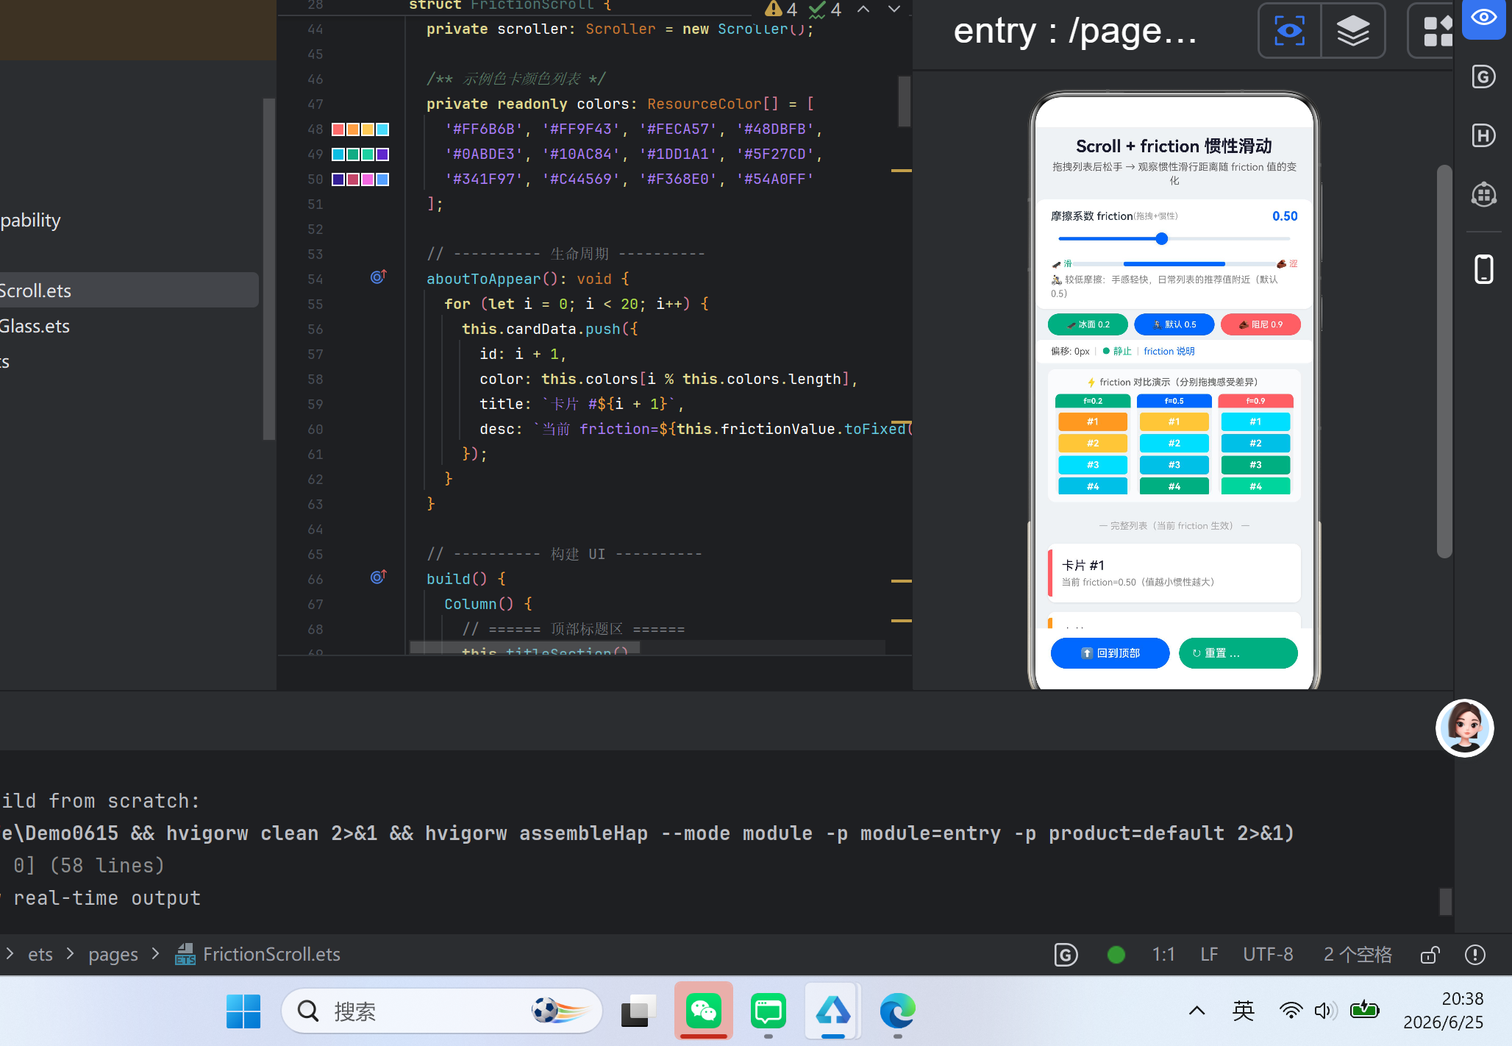Image resolution: width=1512 pixels, height=1046 pixels.
Task: Toggle the inspector mode icon in previewer
Action: (1289, 31)
